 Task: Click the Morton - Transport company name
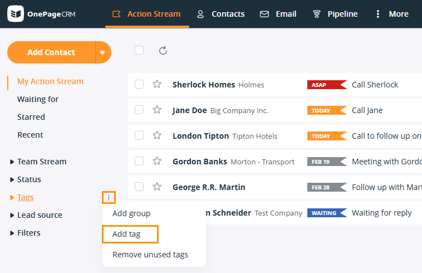click(262, 162)
